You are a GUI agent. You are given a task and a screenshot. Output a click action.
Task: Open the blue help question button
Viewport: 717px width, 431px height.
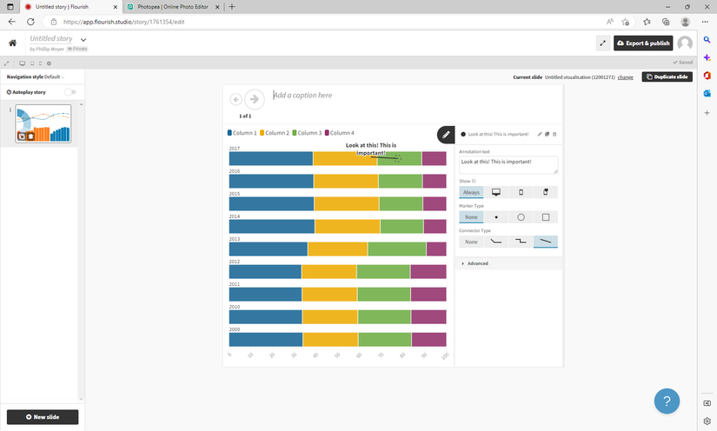[667, 401]
